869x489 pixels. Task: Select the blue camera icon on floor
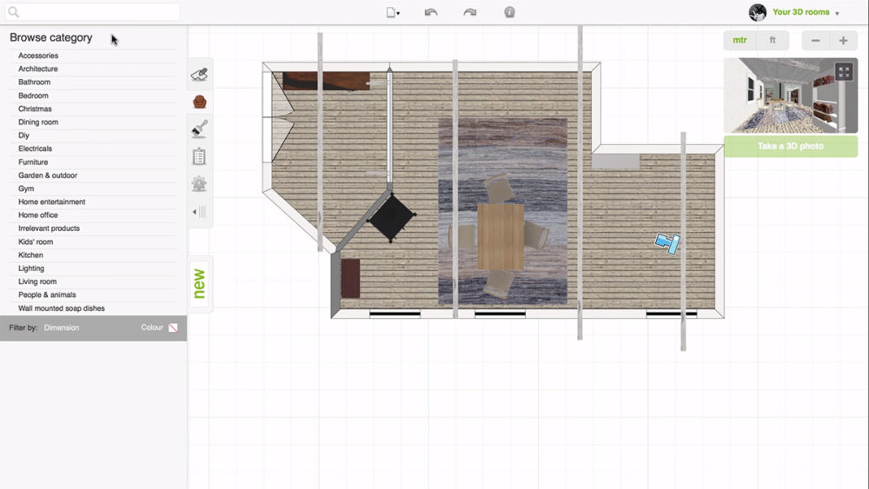click(667, 242)
